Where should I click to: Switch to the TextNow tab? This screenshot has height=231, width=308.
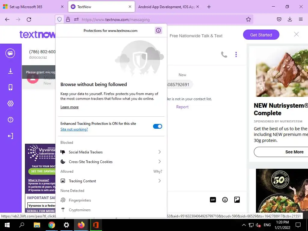pos(101,7)
